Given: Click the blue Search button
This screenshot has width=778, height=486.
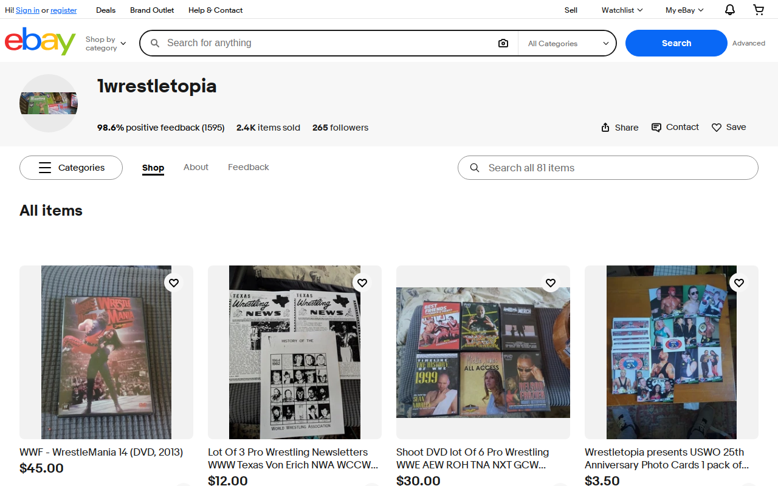Looking at the screenshot, I should [x=676, y=43].
